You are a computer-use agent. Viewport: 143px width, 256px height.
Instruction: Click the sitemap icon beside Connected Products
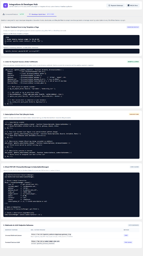point(3,14)
